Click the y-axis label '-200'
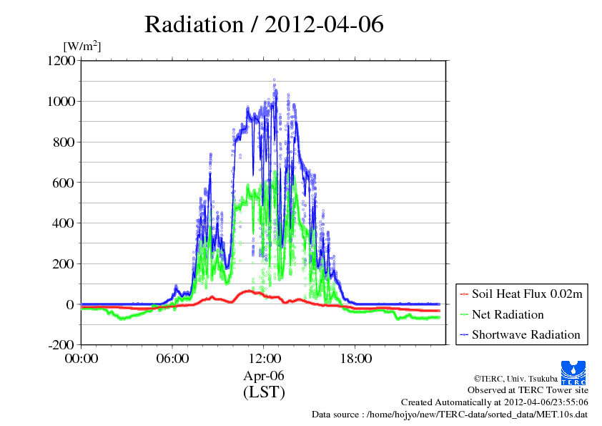Screen dimensions: 602x426 click(61, 344)
